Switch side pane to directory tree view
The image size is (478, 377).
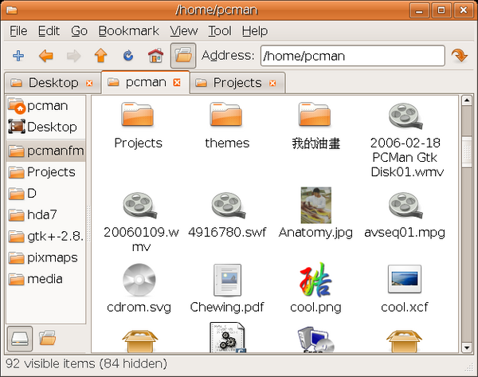pyautogui.click(x=48, y=338)
